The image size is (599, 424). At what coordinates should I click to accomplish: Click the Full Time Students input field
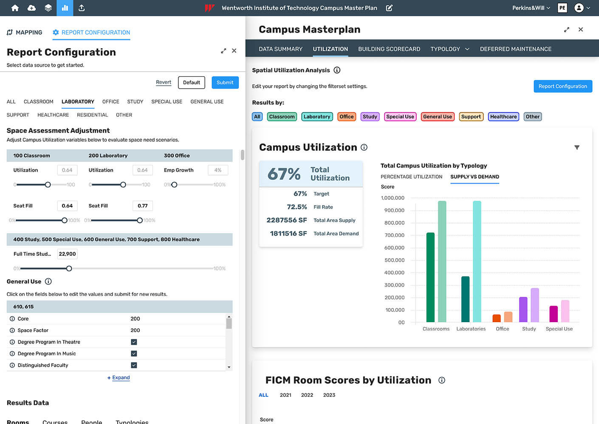pyautogui.click(x=68, y=254)
